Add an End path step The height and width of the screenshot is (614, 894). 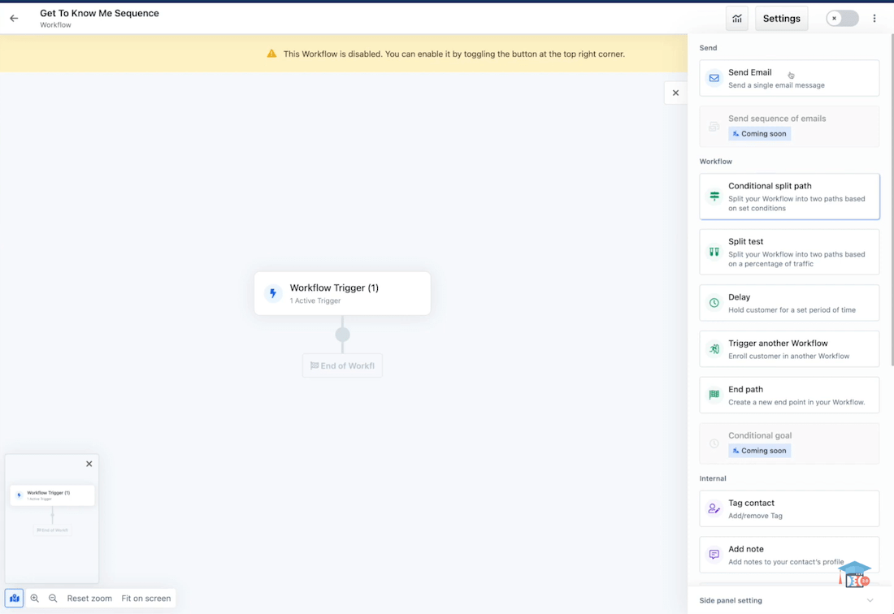[x=789, y=396]
